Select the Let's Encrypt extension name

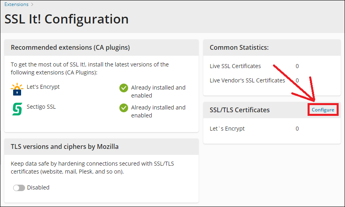click(43, 87)
